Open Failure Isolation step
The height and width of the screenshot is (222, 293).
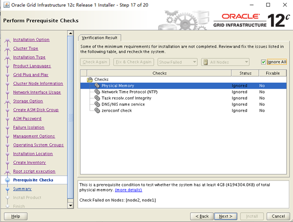[29, 127]
